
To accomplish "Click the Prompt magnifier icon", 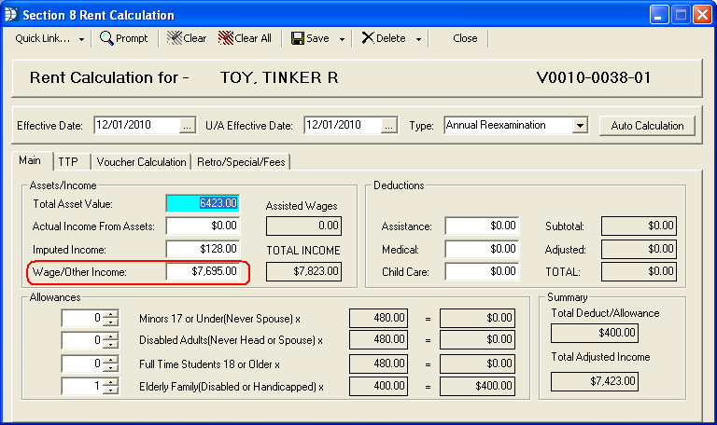I will tap(106, 38).
